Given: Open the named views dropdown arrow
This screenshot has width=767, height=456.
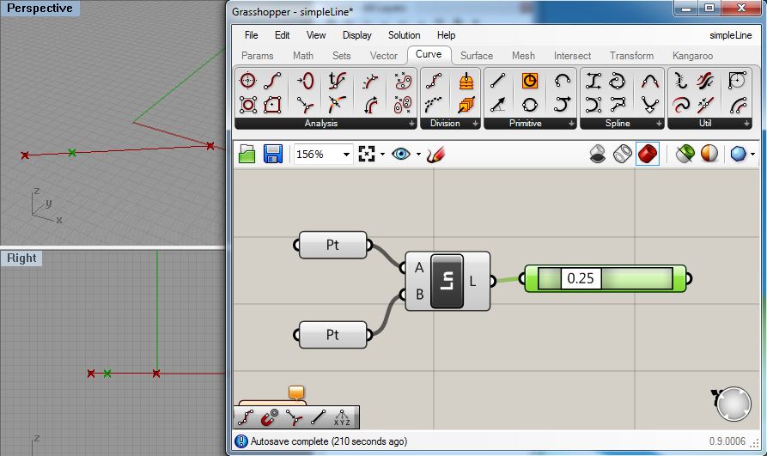Looking at the screenshot, I should (418, 154).
